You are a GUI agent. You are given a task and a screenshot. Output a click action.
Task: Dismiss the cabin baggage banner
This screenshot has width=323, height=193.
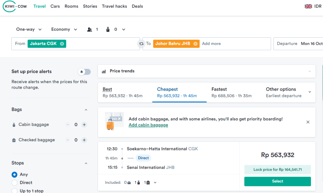308,122
